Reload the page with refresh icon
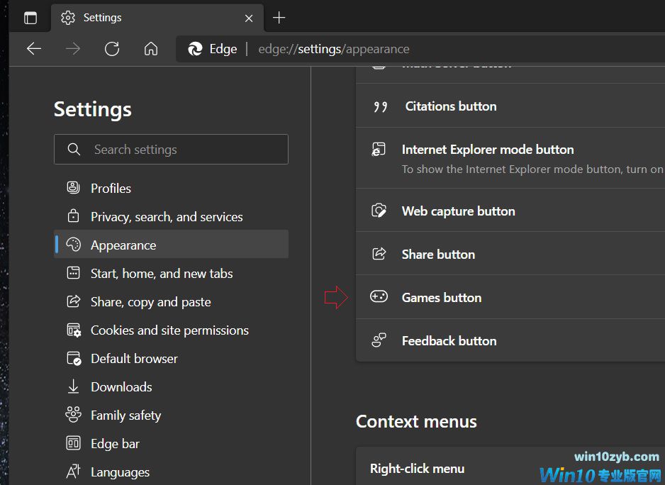This screenshot has width=665, height=485. [111, 49]
